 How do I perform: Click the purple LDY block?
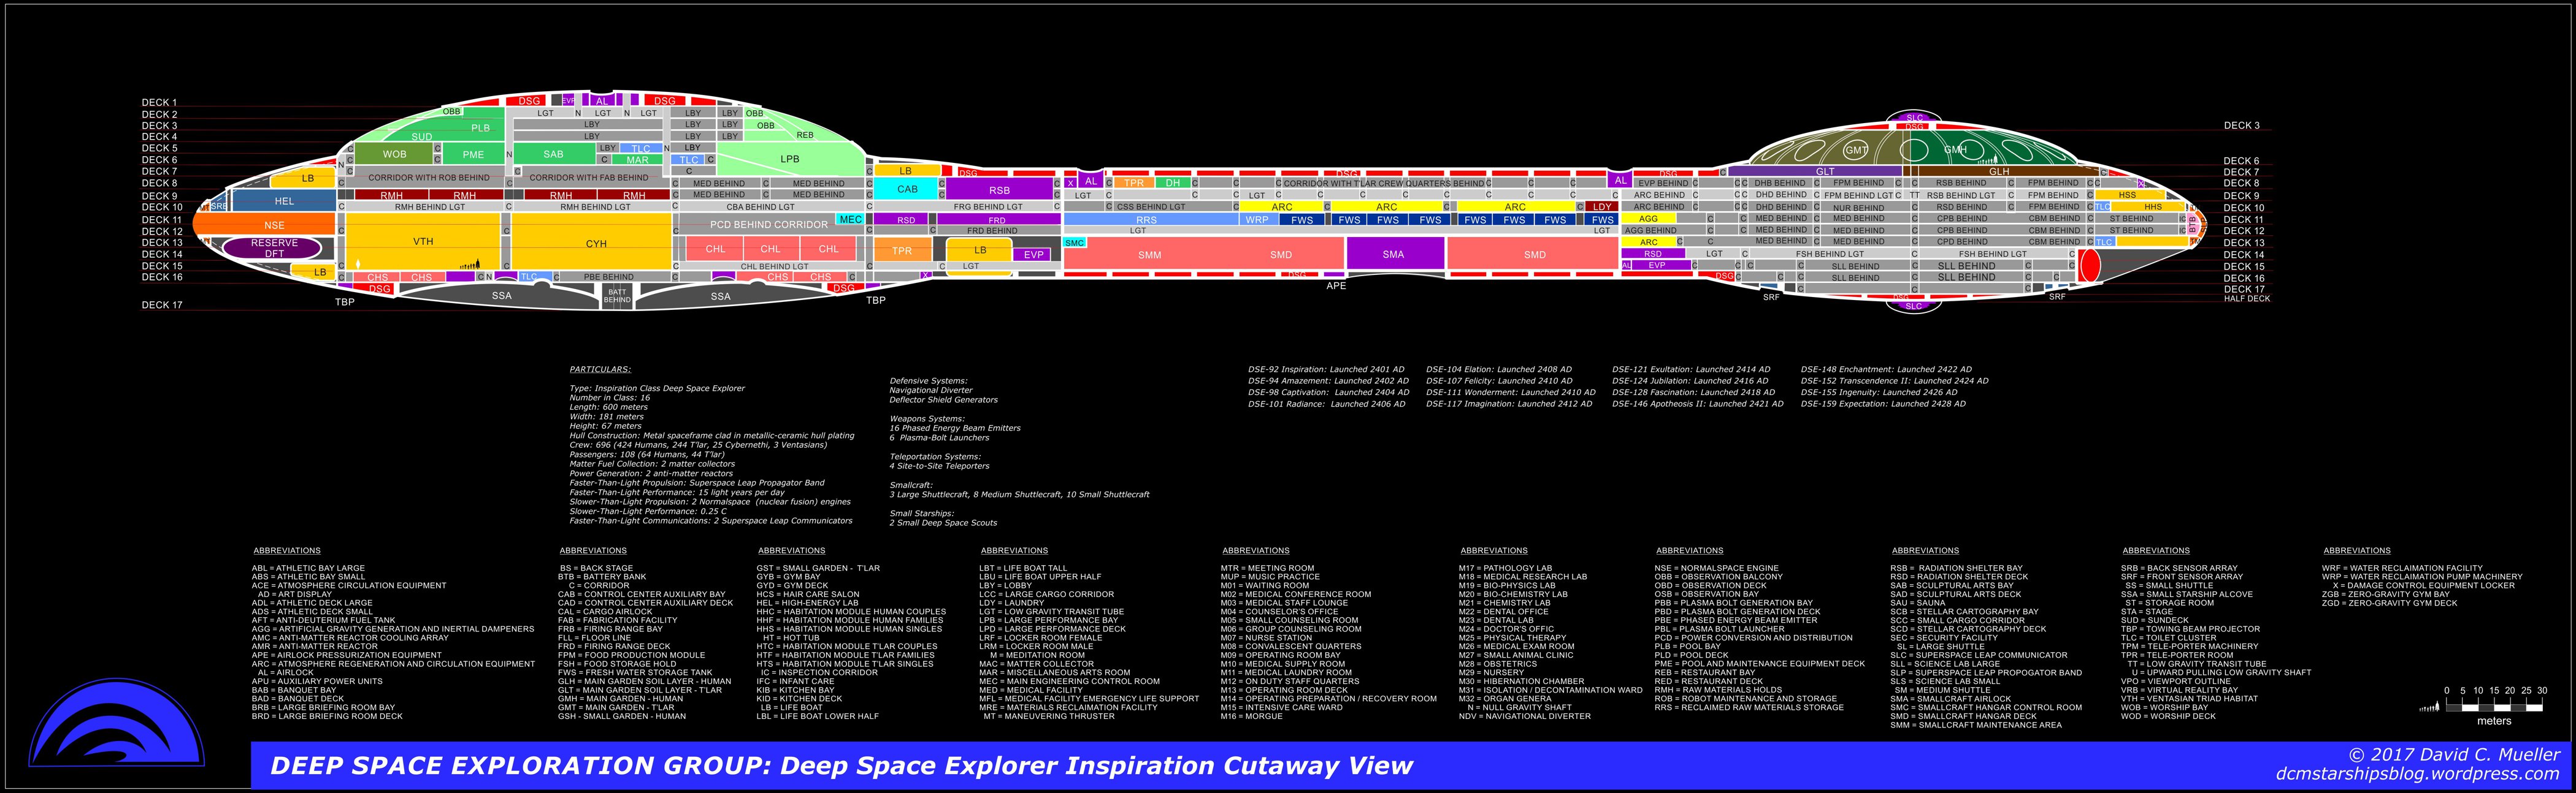1602,207
